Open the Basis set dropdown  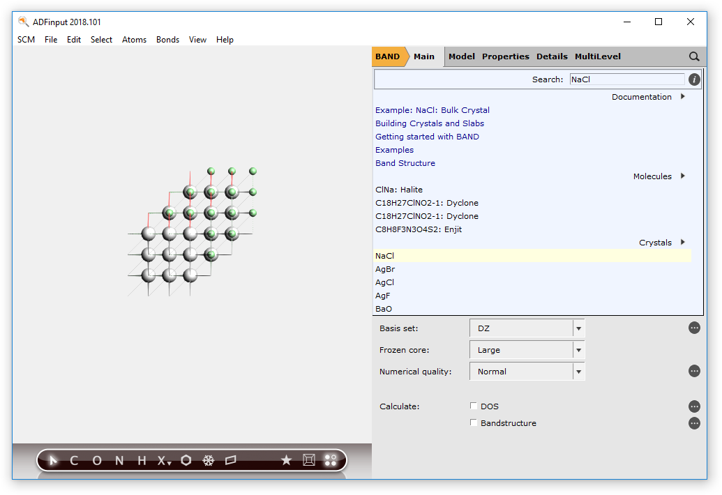point(527,328)
